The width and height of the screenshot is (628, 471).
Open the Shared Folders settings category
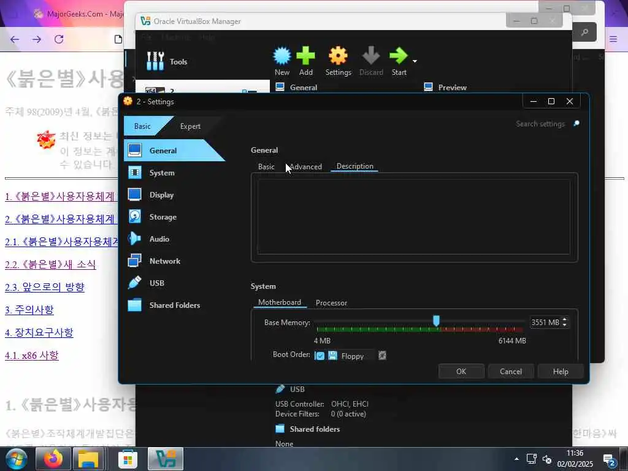[174, 305]
